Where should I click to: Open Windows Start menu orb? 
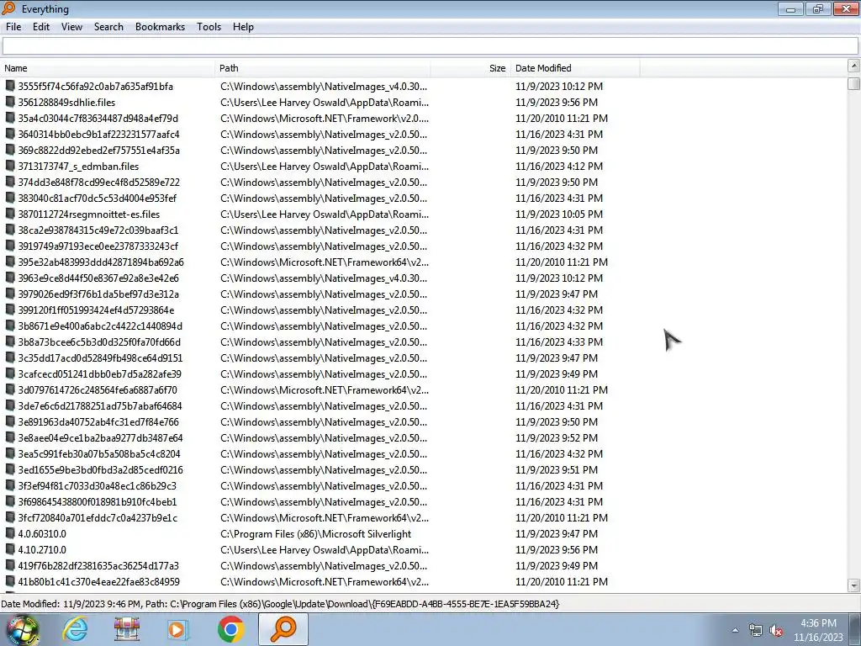[22, 629]
